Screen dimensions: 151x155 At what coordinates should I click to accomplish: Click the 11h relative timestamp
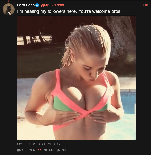pos(145,5)
